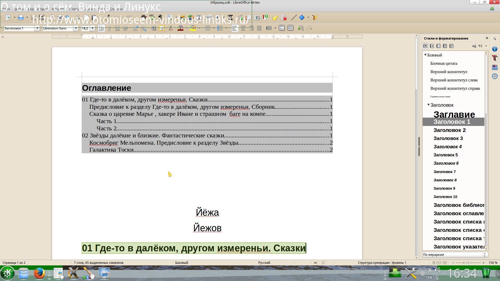Open the 'Таблица' menu
The image size is (500, 281).
[73, 9]
